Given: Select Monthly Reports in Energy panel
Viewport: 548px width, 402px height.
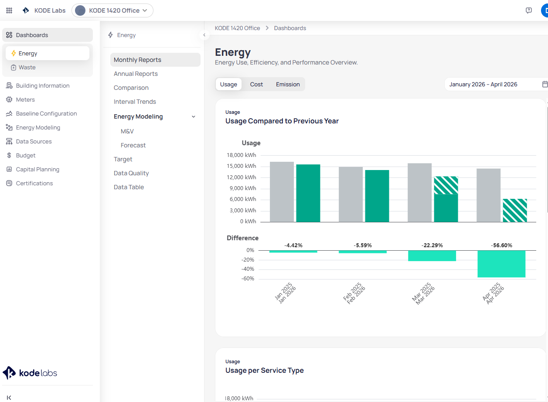Looking at the screenshot, I should click(155, 60).
